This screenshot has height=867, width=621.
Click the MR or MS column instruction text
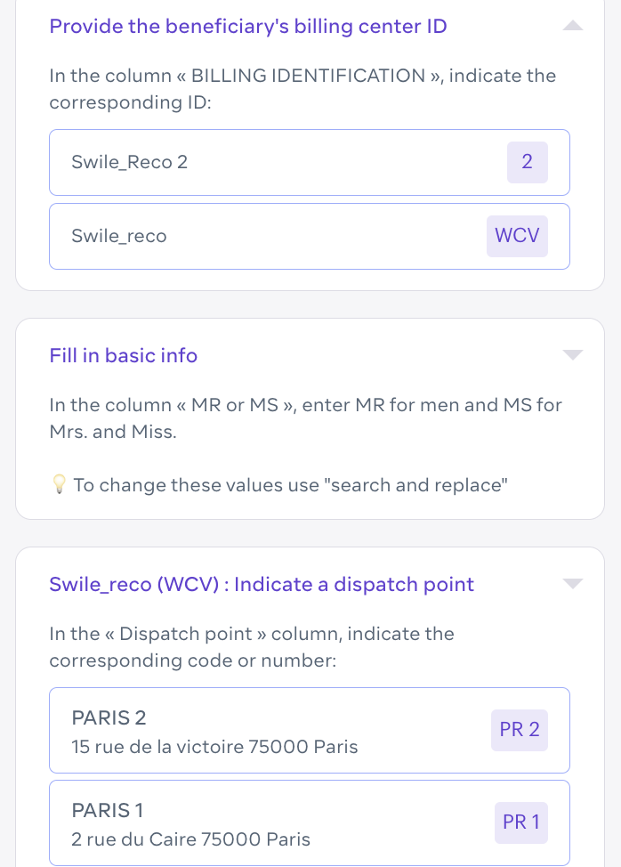[x=305, y=418]
